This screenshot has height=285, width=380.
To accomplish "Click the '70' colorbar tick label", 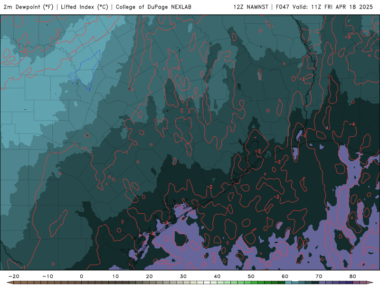I will [319, 276].
